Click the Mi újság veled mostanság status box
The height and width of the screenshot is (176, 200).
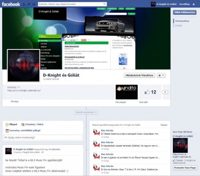point(43,137)
